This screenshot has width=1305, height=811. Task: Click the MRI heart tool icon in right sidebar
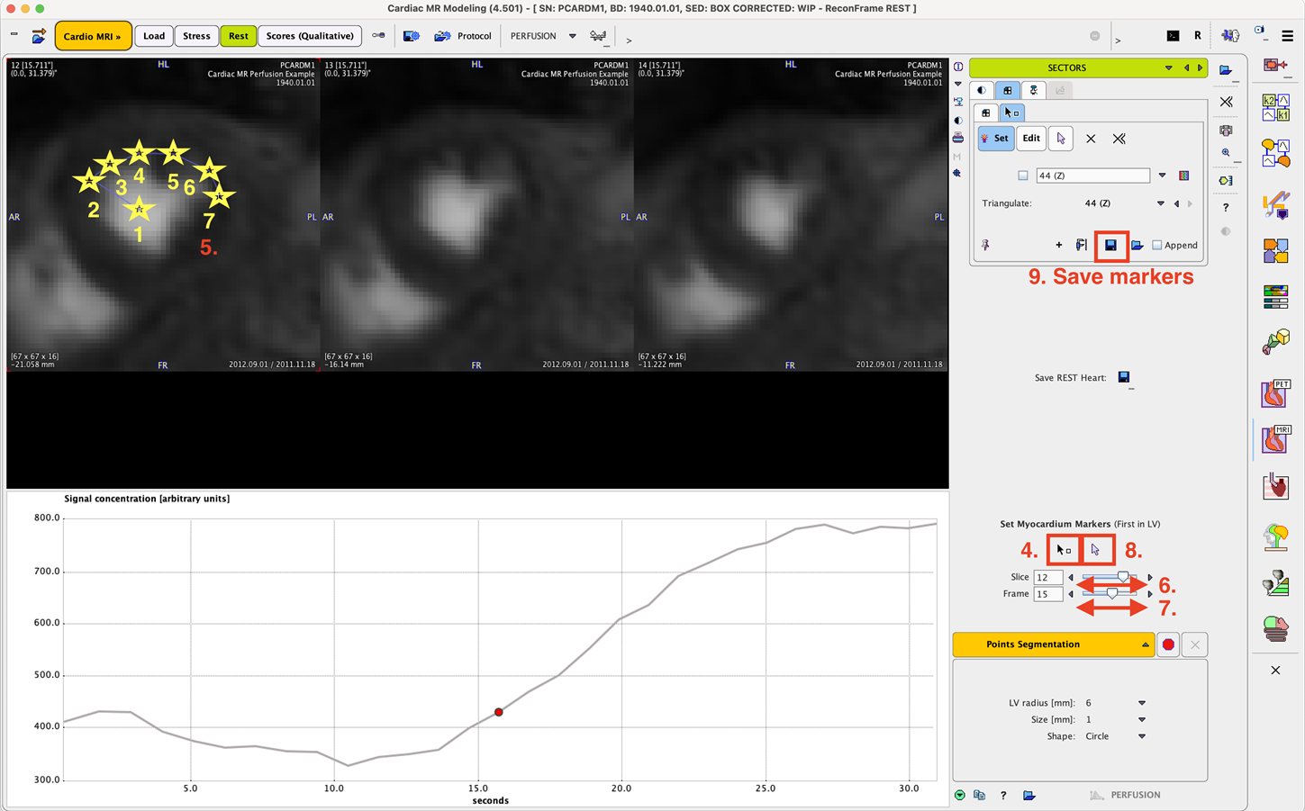tap(1275, 439)
